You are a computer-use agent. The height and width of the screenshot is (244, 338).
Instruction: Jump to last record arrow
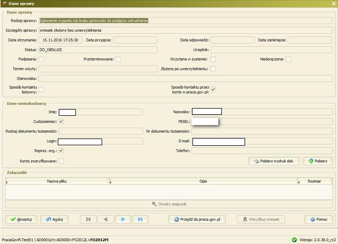[140, 219]
